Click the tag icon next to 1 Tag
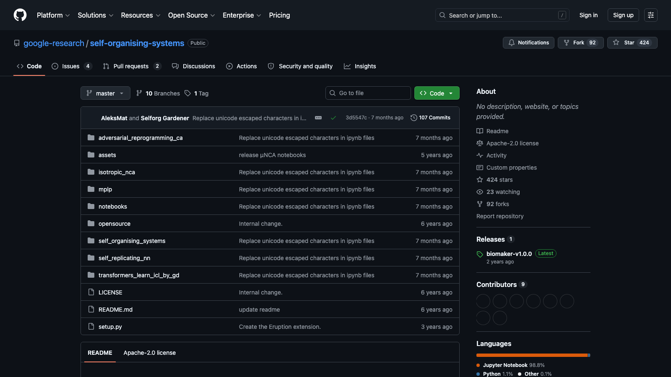This screenshot has width=671, height=377. [x=188, y=93]
